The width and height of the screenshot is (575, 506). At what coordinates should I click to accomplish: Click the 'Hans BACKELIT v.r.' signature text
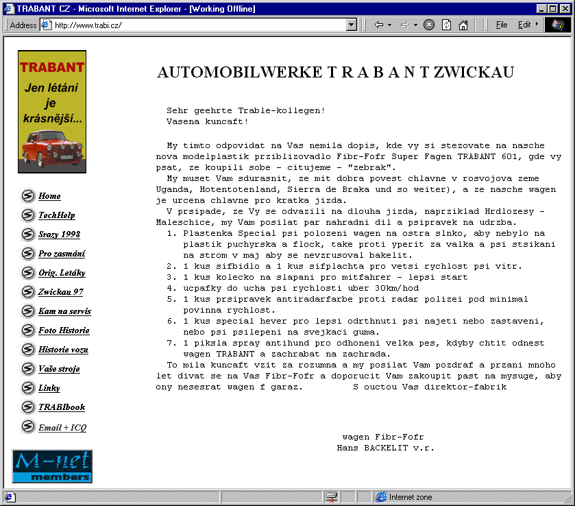pos(385,448)
